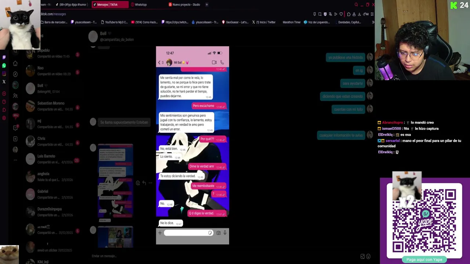470x264 pixels.
Task: Open the Nuevo proyecto - Studio tab
Action: click(x=184, y=4)
